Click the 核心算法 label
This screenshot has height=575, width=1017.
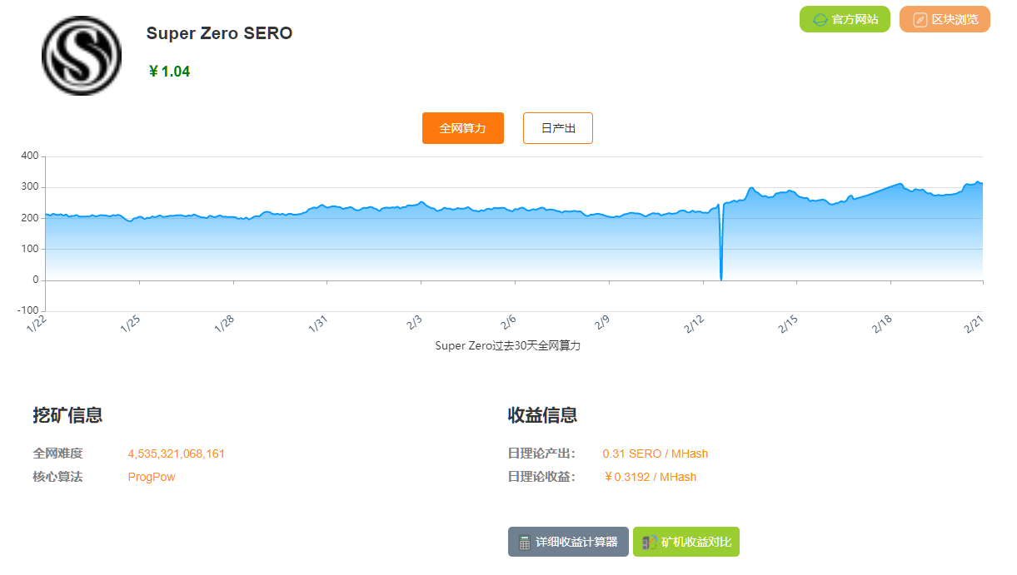(x=58, y=477)
